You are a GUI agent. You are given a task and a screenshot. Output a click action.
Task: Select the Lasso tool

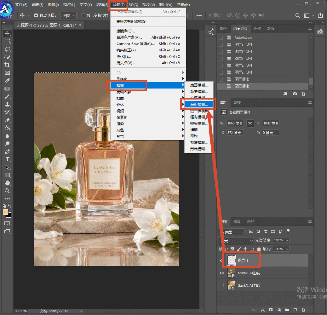click(x=7, y=49)
